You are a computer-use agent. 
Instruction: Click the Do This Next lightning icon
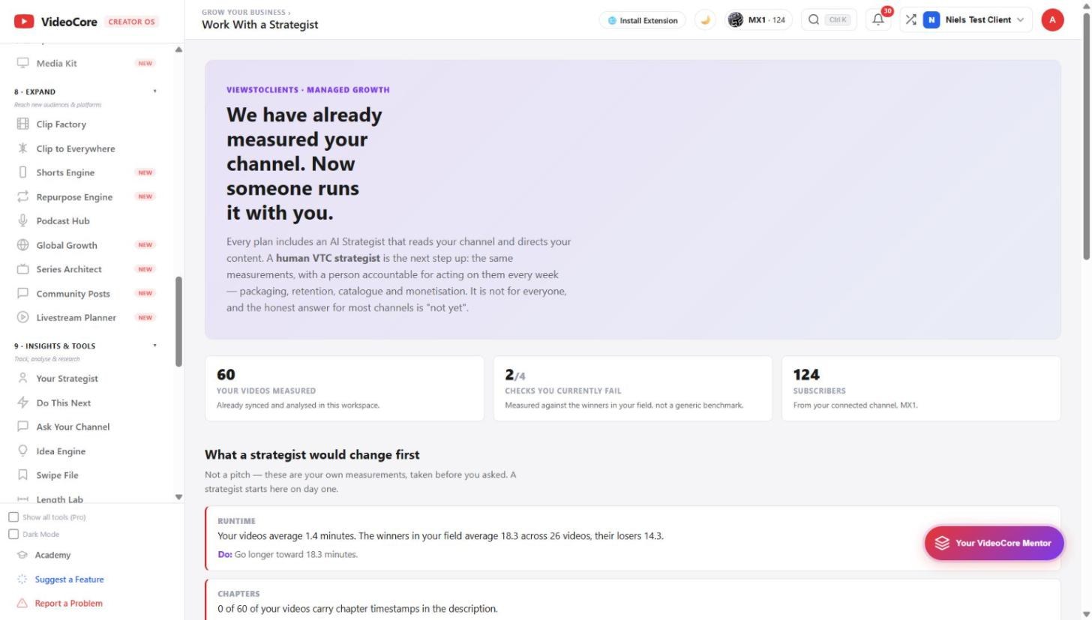click(22, 403)
